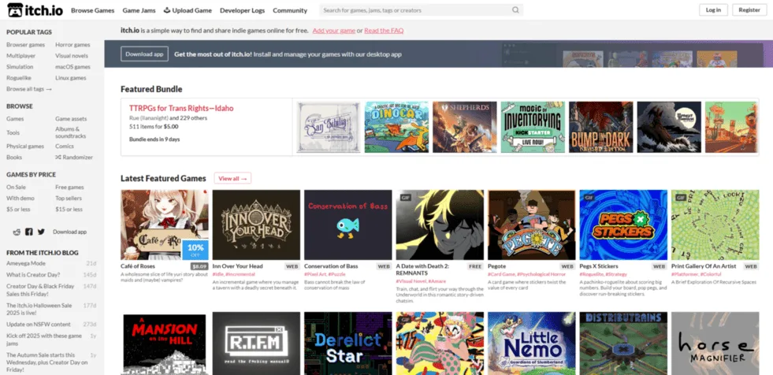Open $5 or less filter
This screenshot has height=375, width=773.
(18, 210)
